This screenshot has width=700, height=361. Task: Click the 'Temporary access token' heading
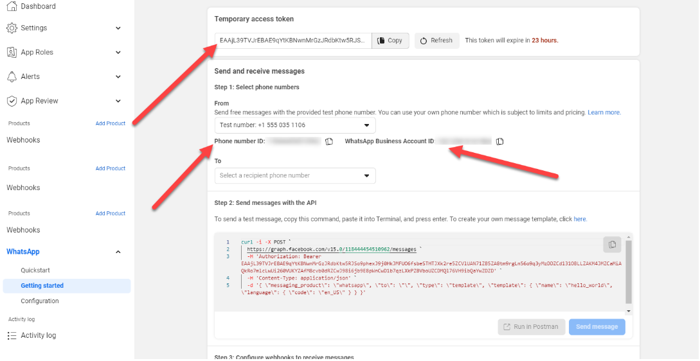[x=254, y=19]
